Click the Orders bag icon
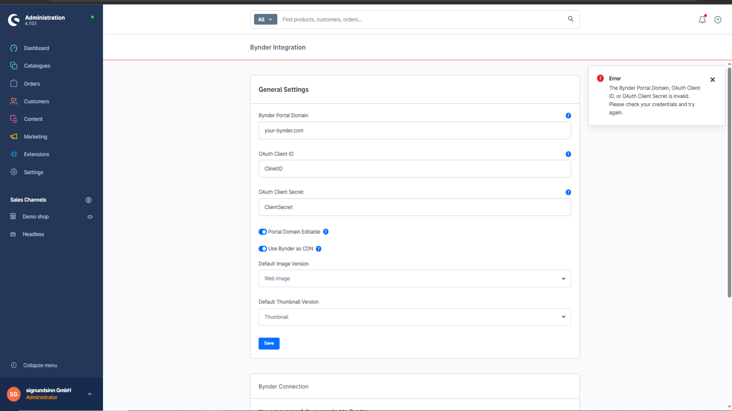Image resolution: width=732 pixels, height=411 pixels. click(14, 83)
